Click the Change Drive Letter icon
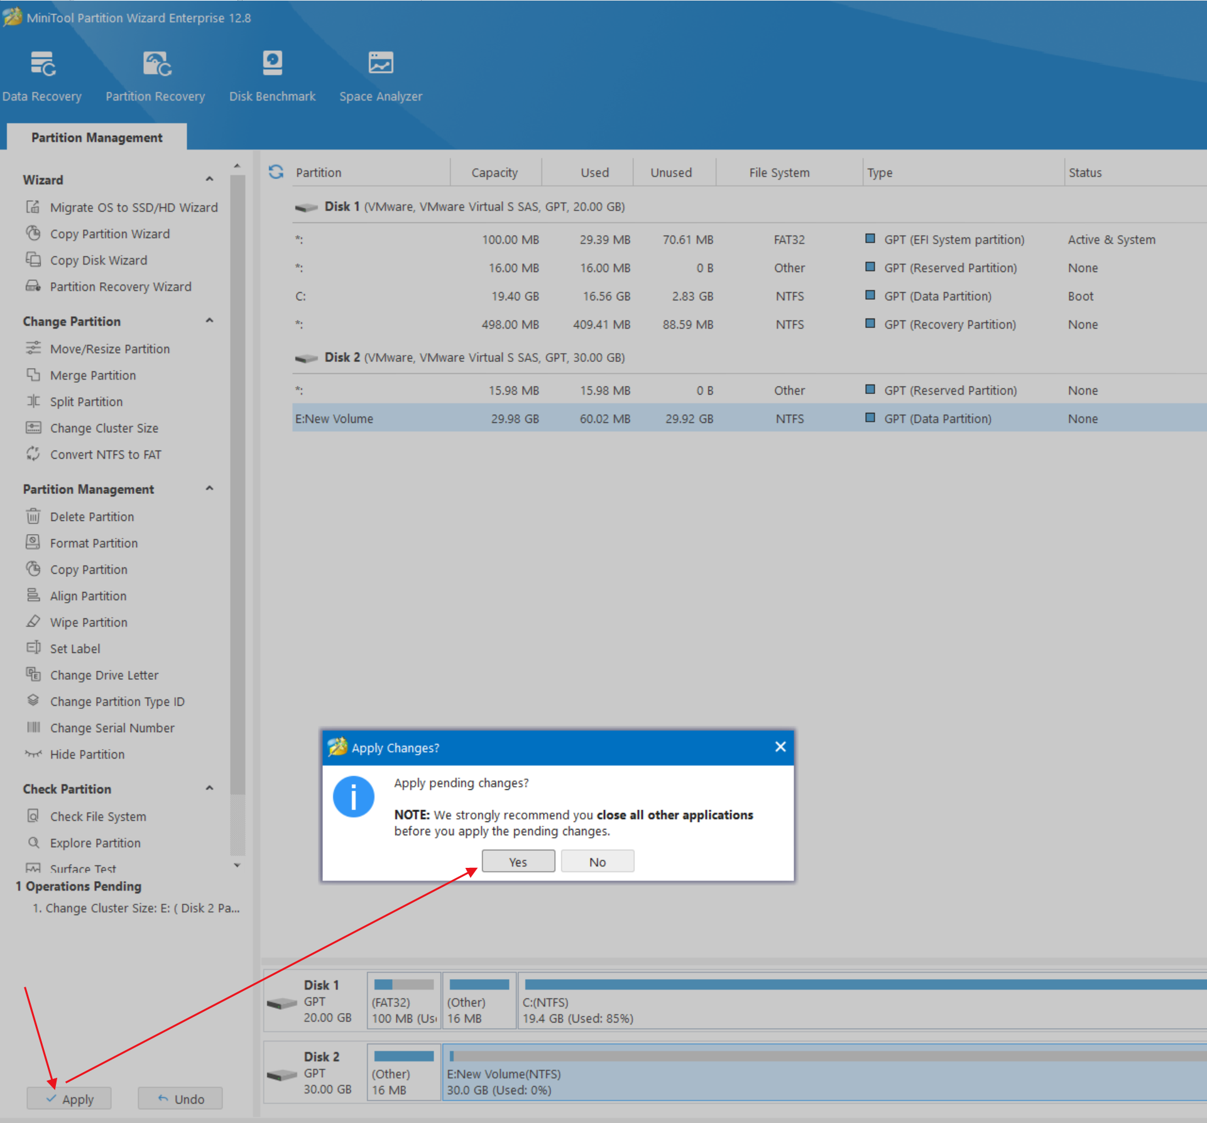 point(33,674)
